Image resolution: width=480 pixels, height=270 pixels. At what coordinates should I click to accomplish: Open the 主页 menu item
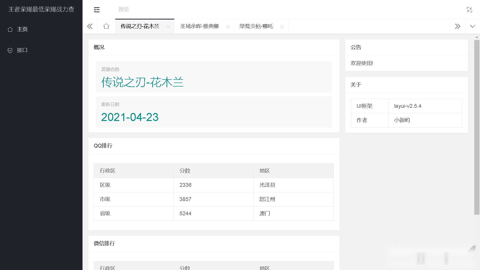[22, 29]
